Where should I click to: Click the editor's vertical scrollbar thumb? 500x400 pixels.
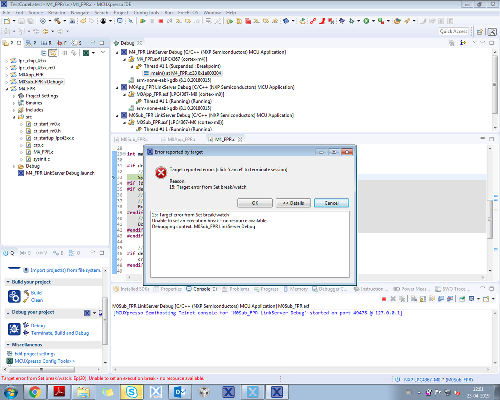coord(490,219)
